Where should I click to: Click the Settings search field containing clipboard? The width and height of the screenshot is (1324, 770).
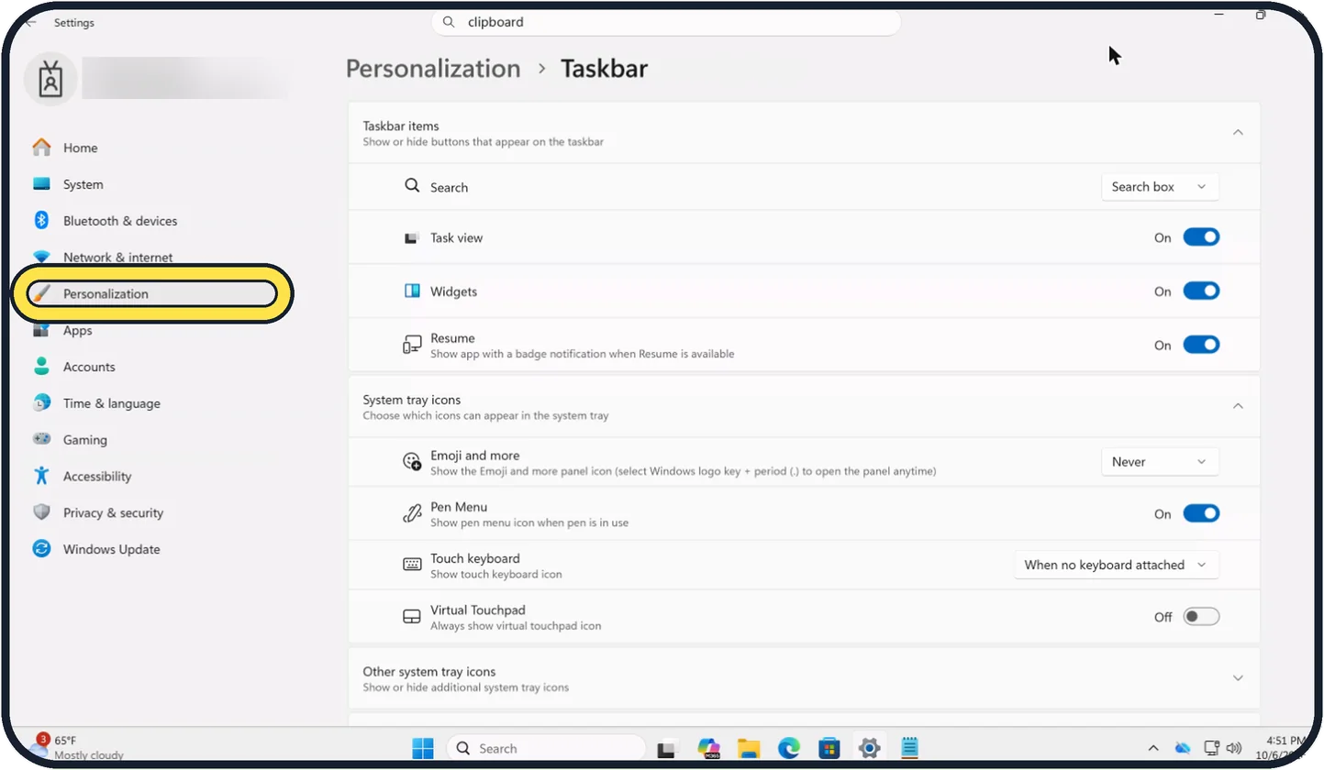[666, 22]
